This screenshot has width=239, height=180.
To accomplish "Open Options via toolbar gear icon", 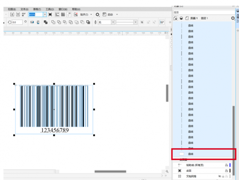I will coord(97,14).
